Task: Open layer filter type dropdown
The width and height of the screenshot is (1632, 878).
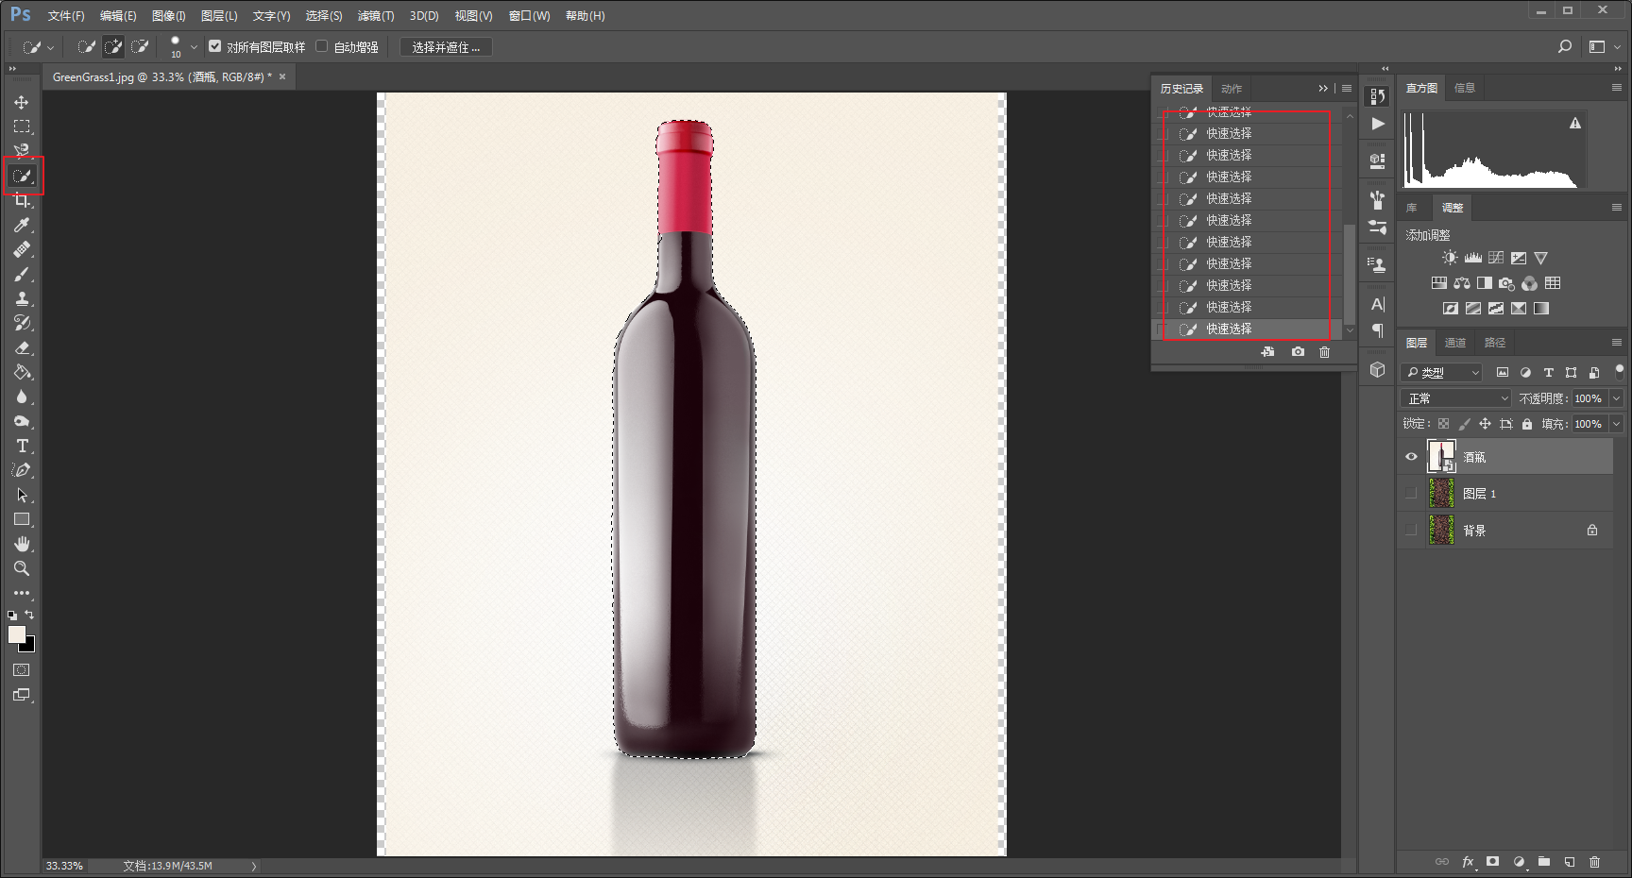Action: (x=1441, y=373)
